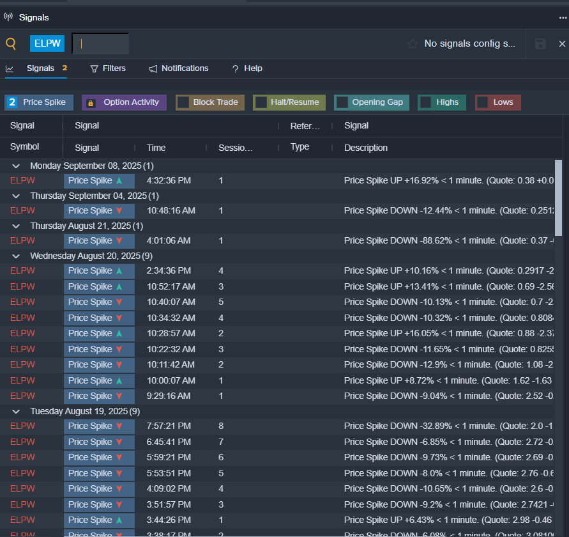
Task: Collapse the Wednesday August 20, 2025 group
Action: 16,256
